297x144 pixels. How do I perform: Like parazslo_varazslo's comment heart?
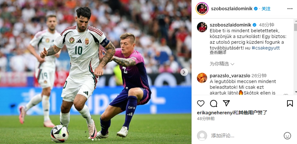coord(285,94)
